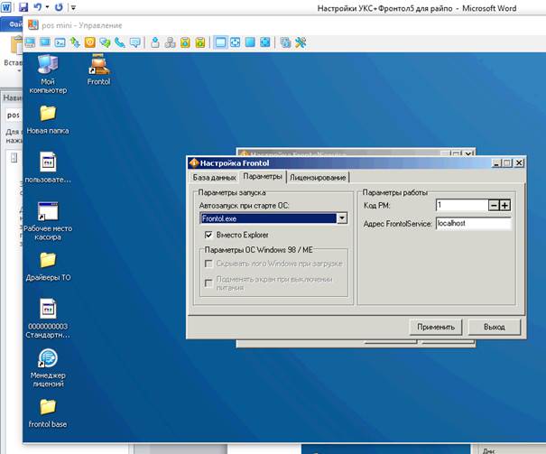Increase Код РМ with the plus button
The image size is (546, 454).
pyautogui.click(x=504, y=206)
